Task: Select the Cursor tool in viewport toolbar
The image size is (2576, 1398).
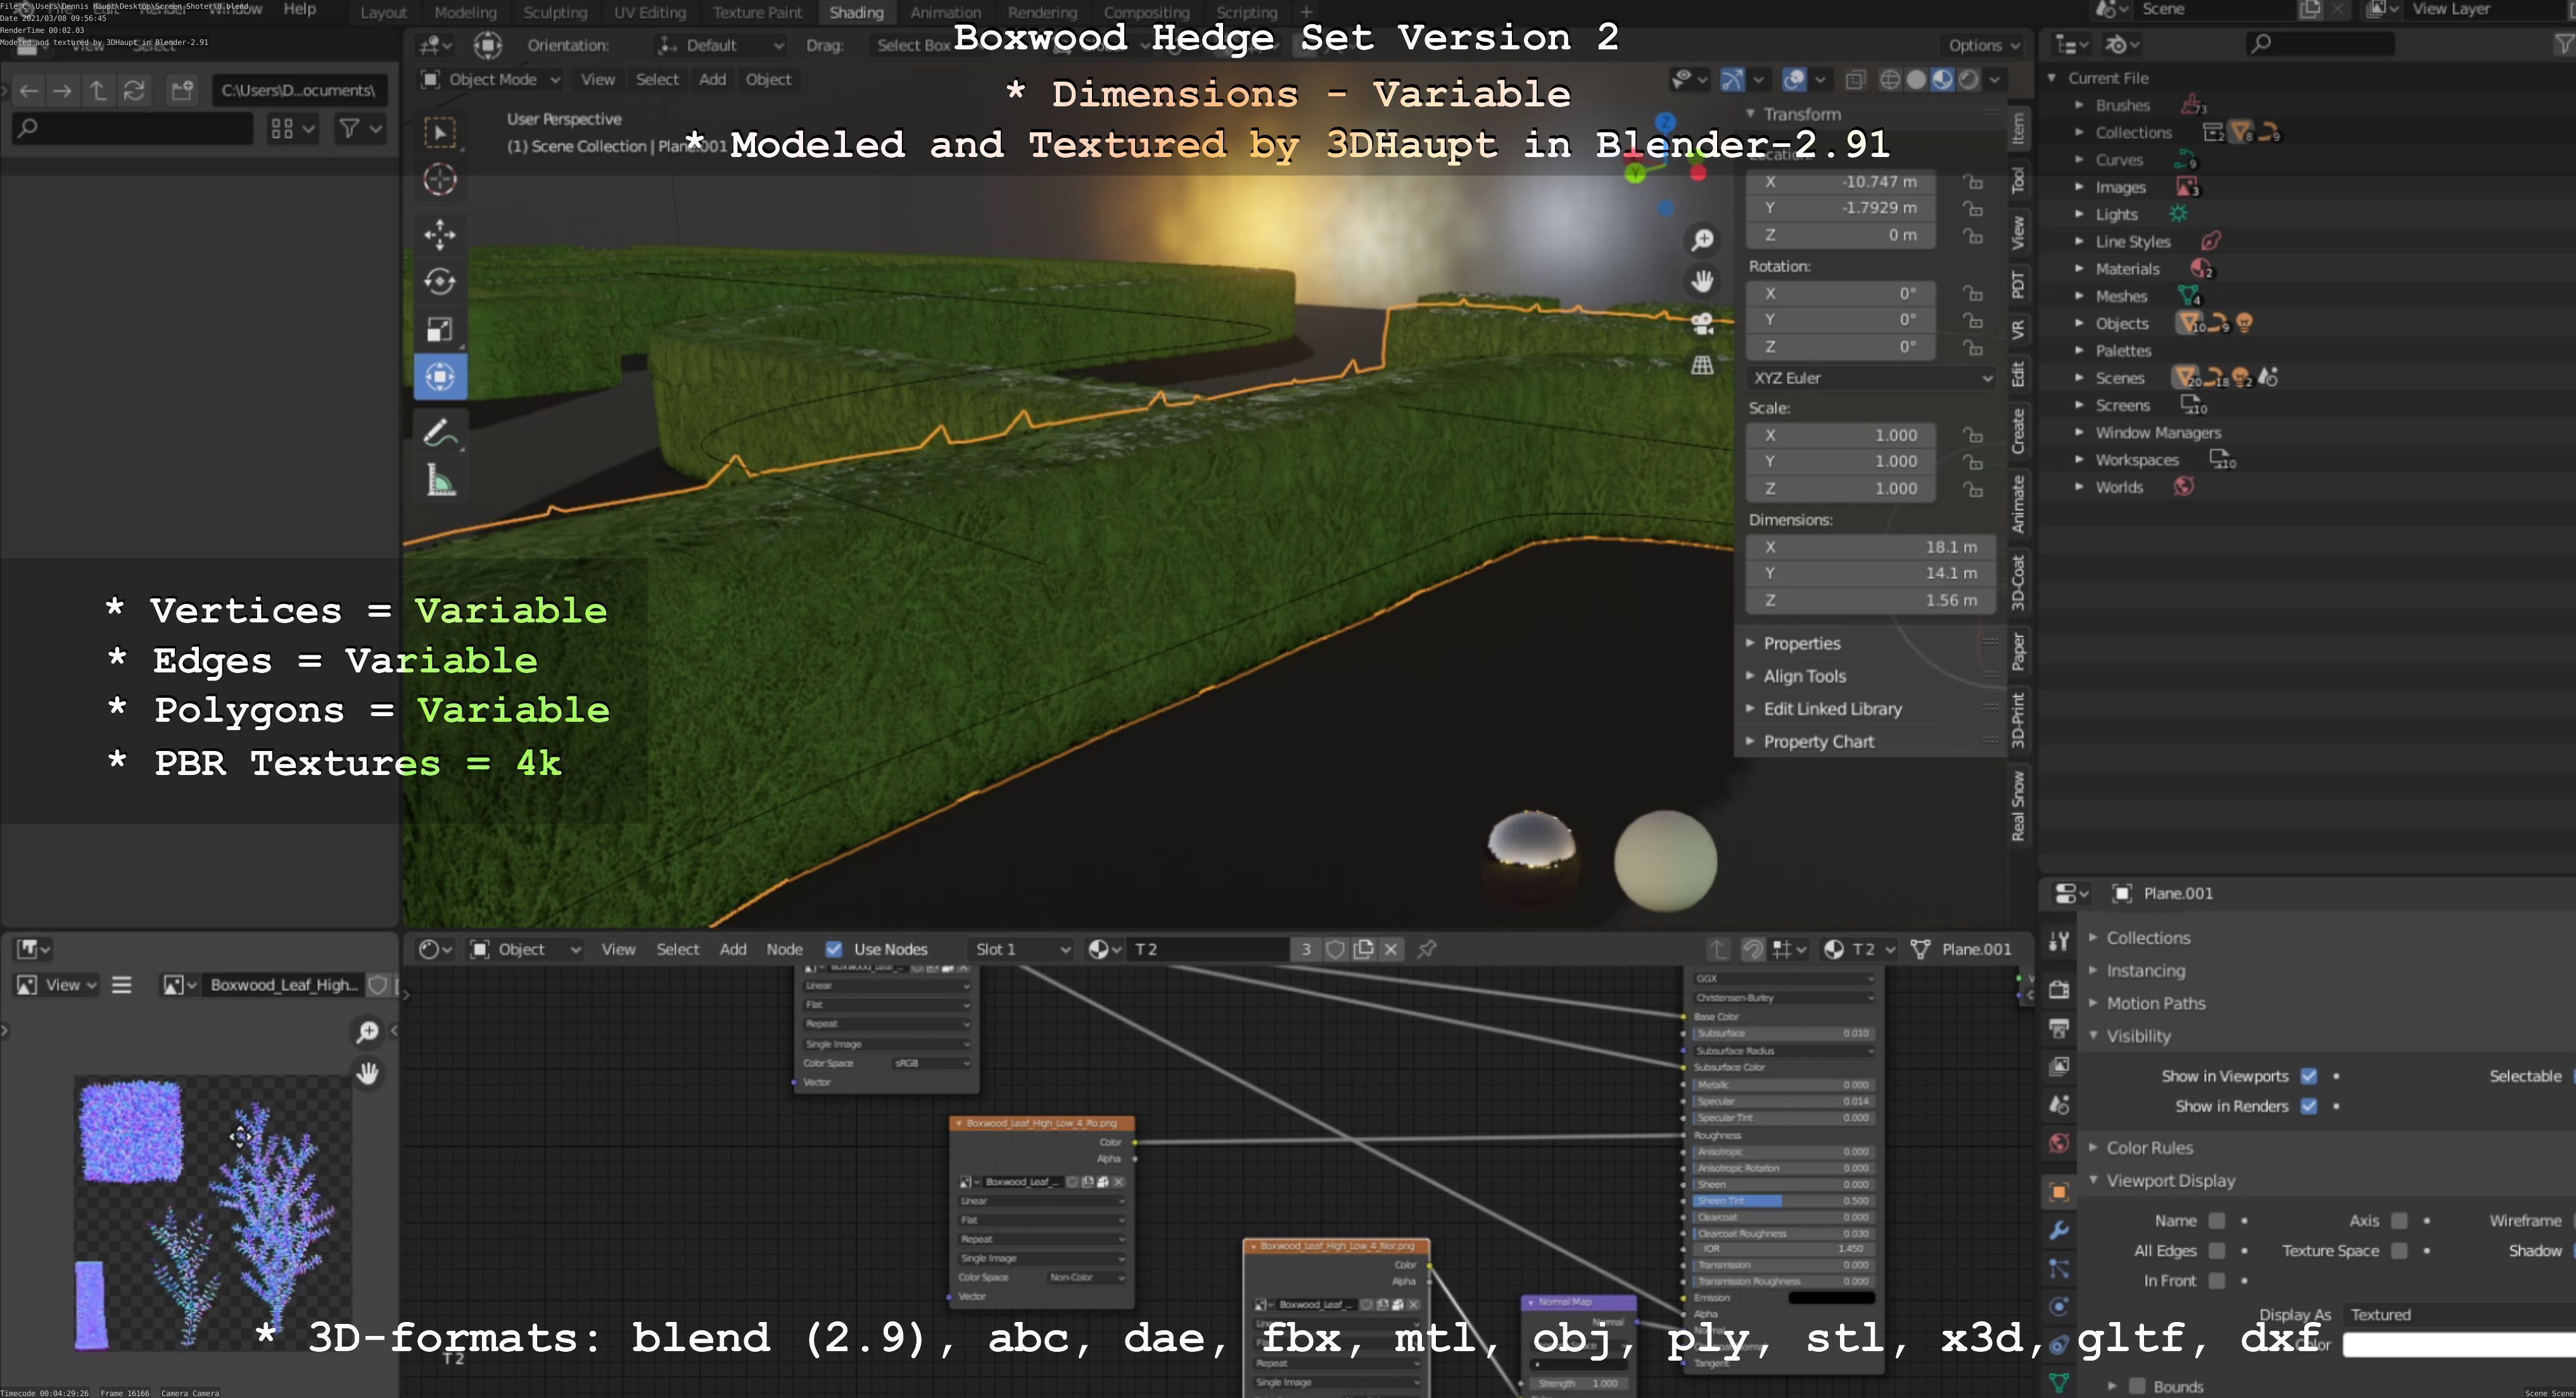Action: (440, 180)
